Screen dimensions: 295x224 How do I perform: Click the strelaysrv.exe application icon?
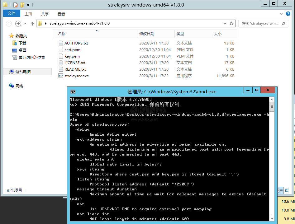pos(61,76)
